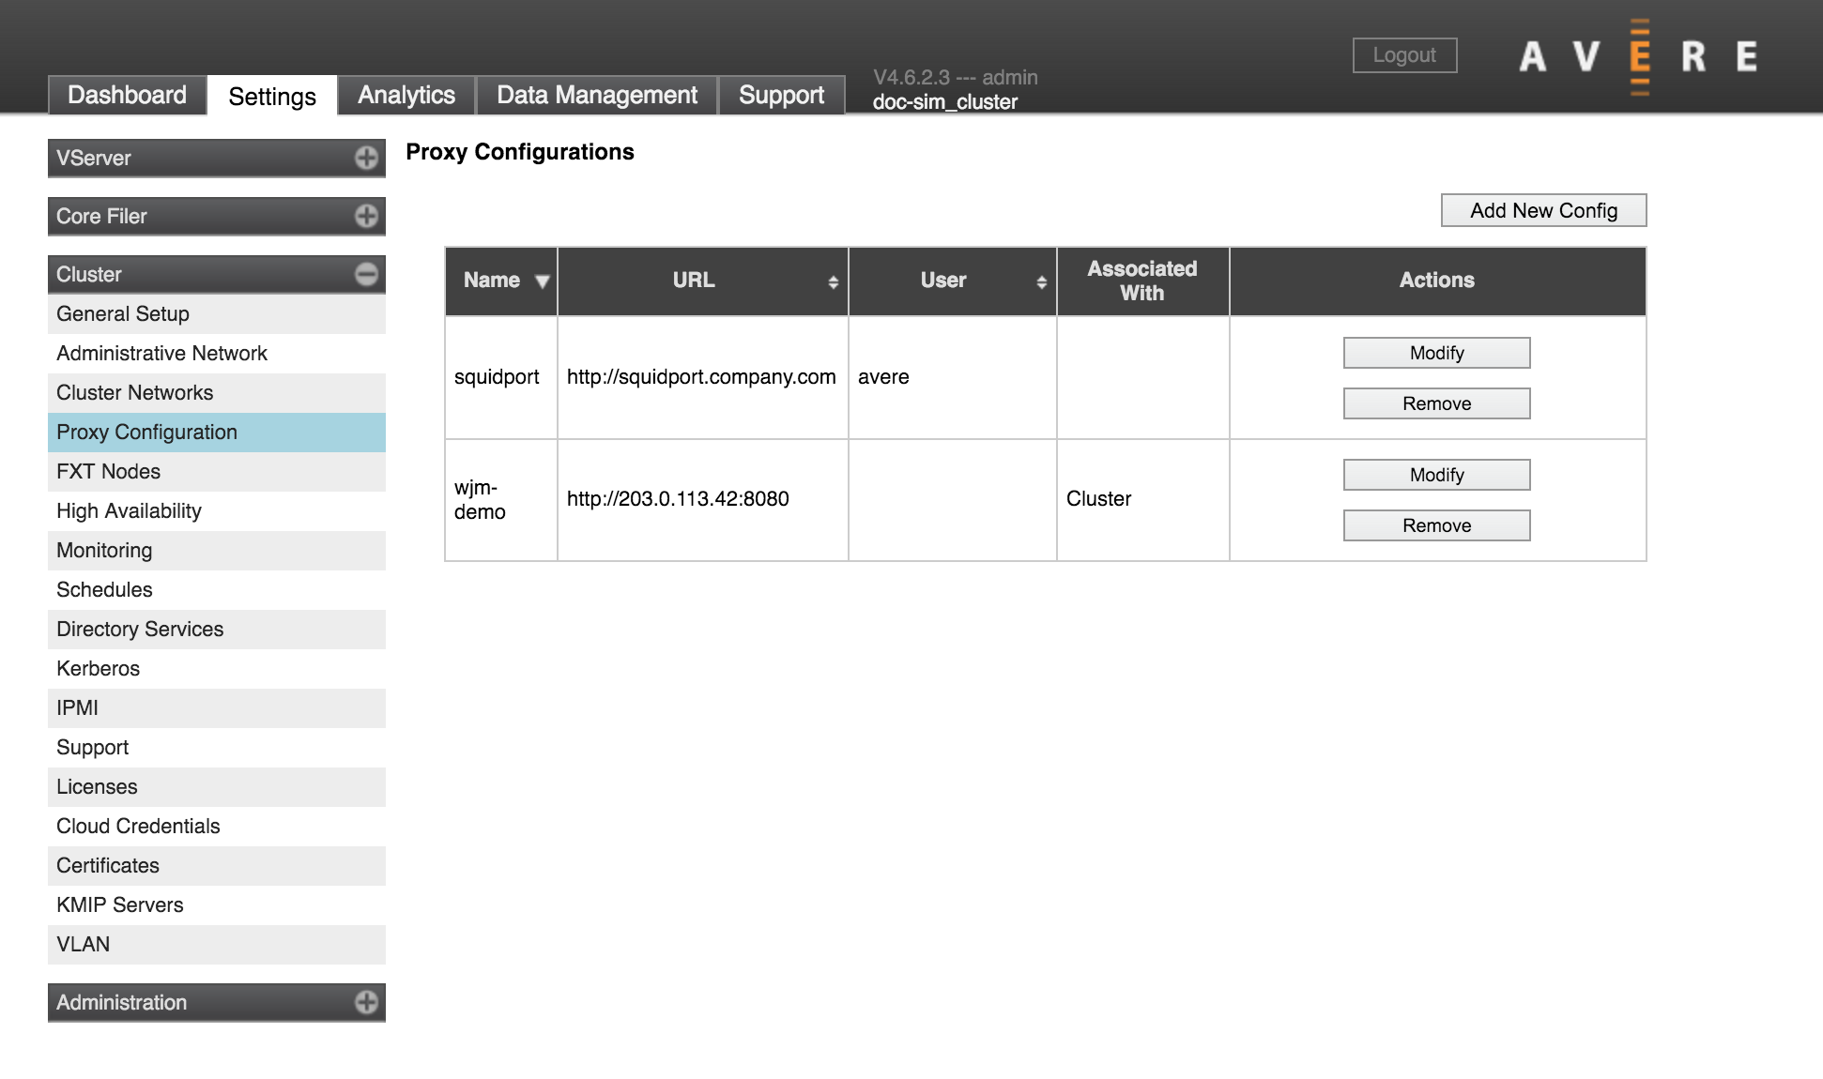Click the squidport name cell
The image size is (1823, 1079).
(x=501, y=377)
